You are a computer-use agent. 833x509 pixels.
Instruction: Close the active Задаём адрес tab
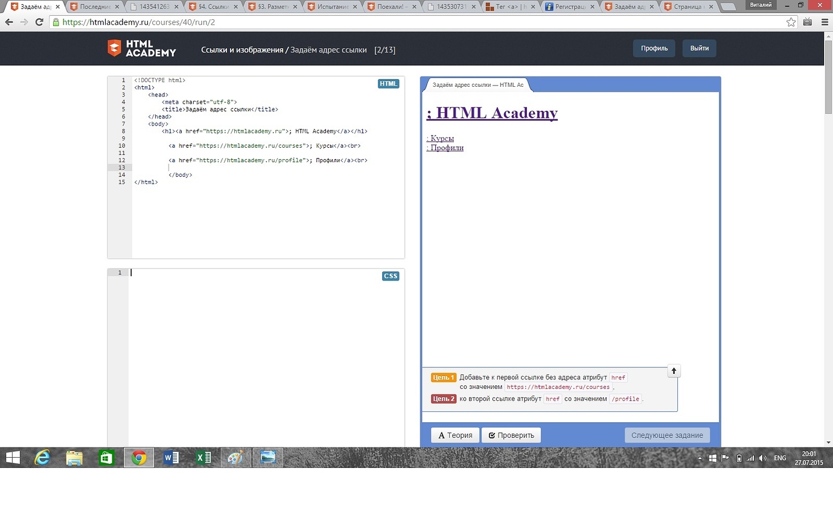click(57, 7)
